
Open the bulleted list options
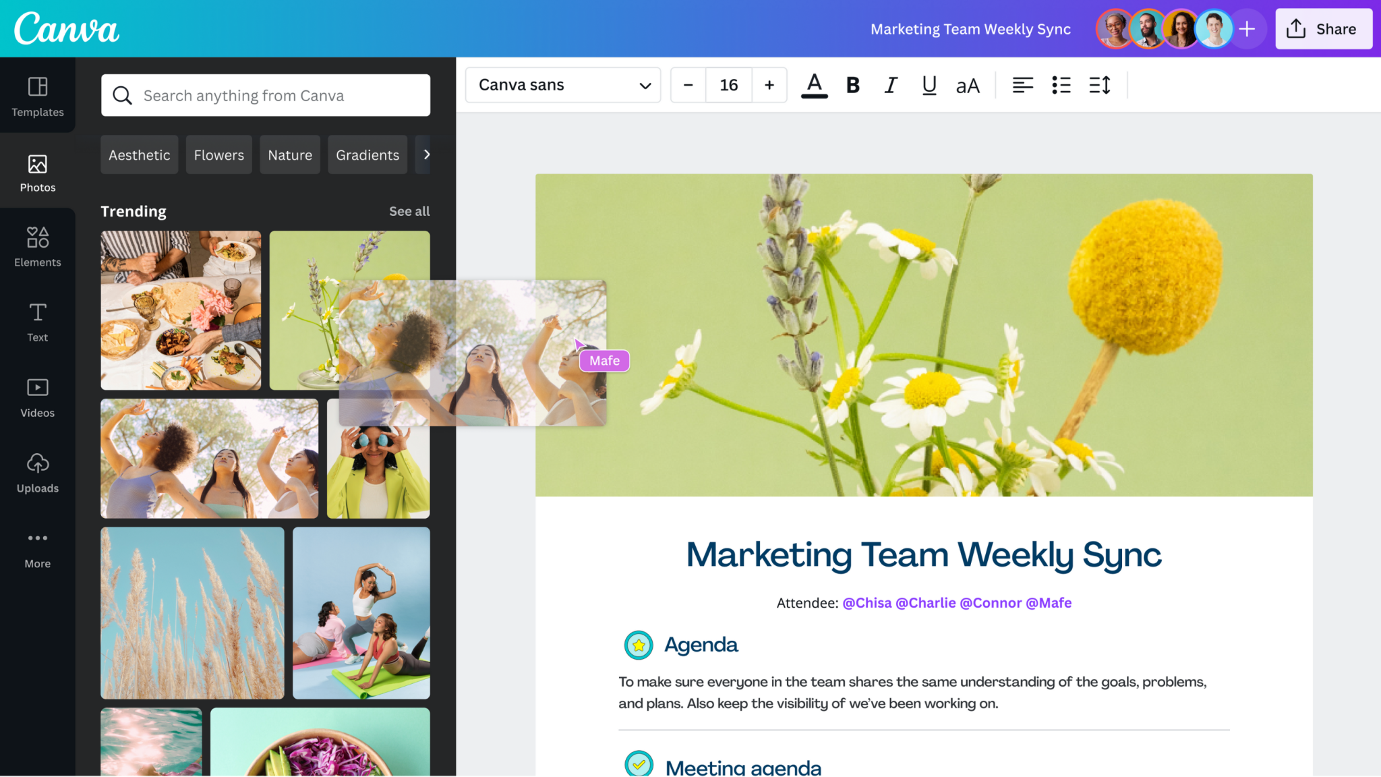[x=1061, y=85]
